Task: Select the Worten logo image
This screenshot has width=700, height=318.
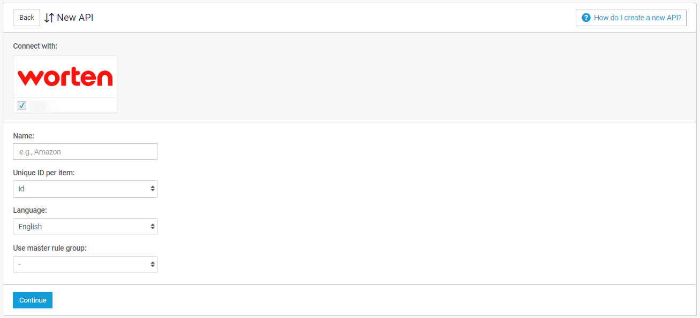Action: point(65,77)
